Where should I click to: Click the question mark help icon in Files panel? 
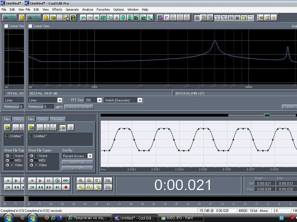(70, 127)
